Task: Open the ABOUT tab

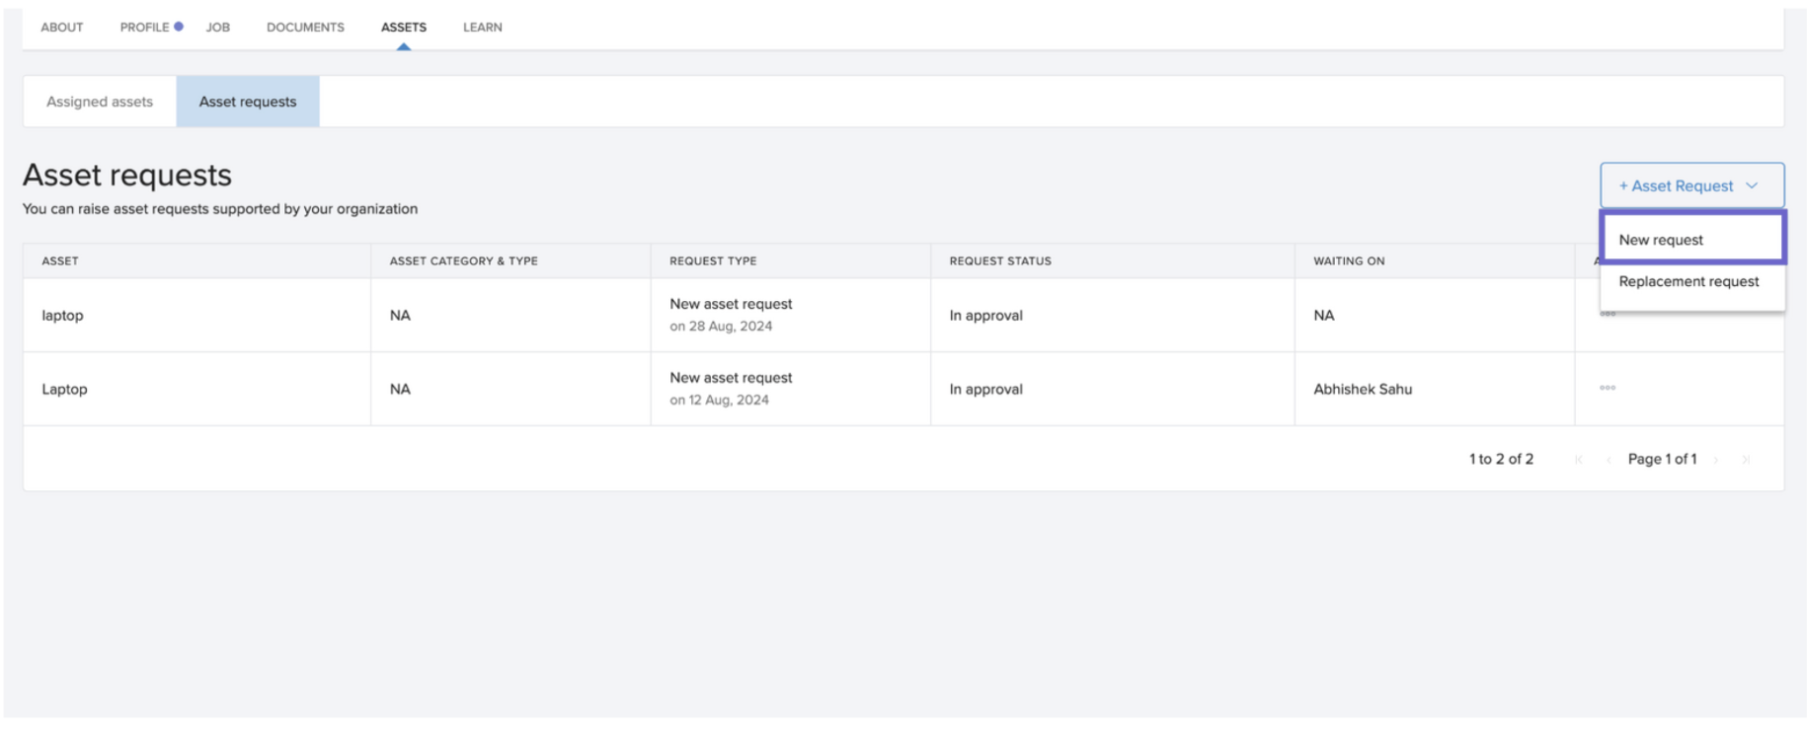Action: pyautogui.click(x=62, y=28)
